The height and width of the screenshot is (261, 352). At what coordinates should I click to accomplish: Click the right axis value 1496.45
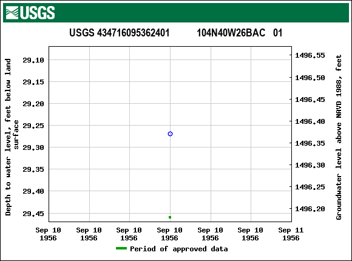point(310,100)
